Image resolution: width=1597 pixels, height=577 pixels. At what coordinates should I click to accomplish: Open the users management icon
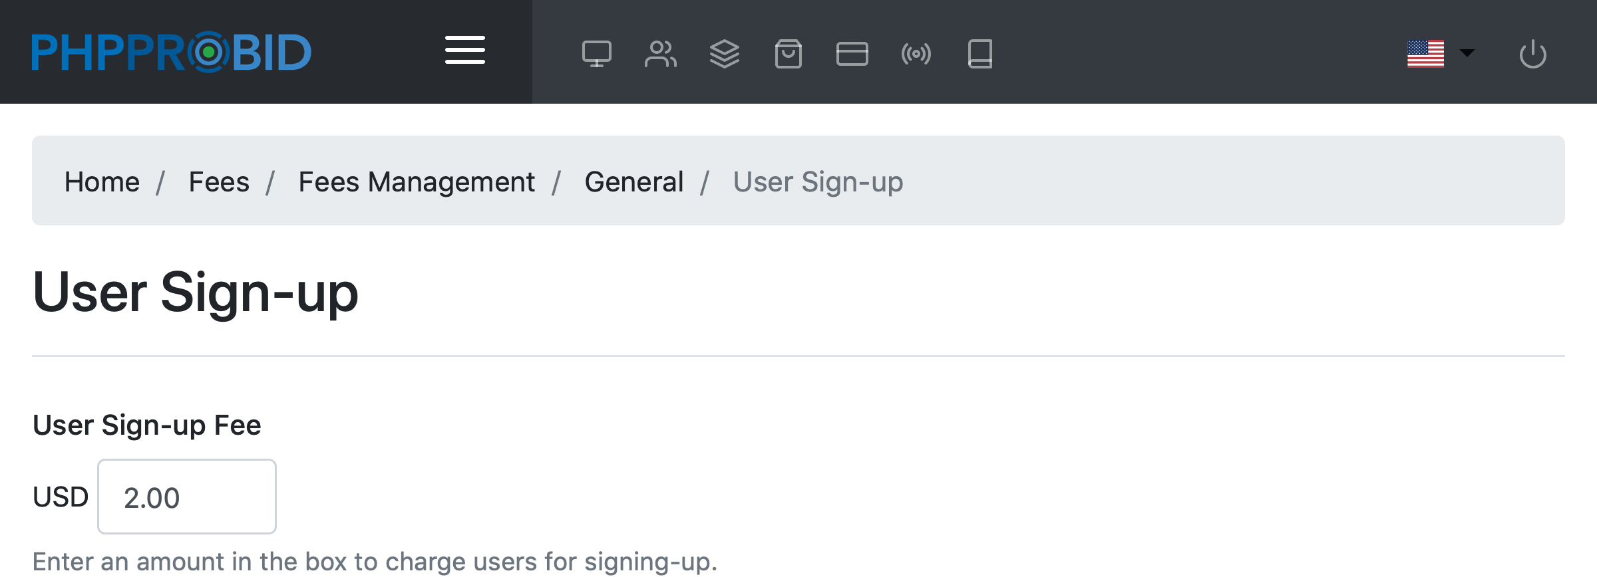660,54
